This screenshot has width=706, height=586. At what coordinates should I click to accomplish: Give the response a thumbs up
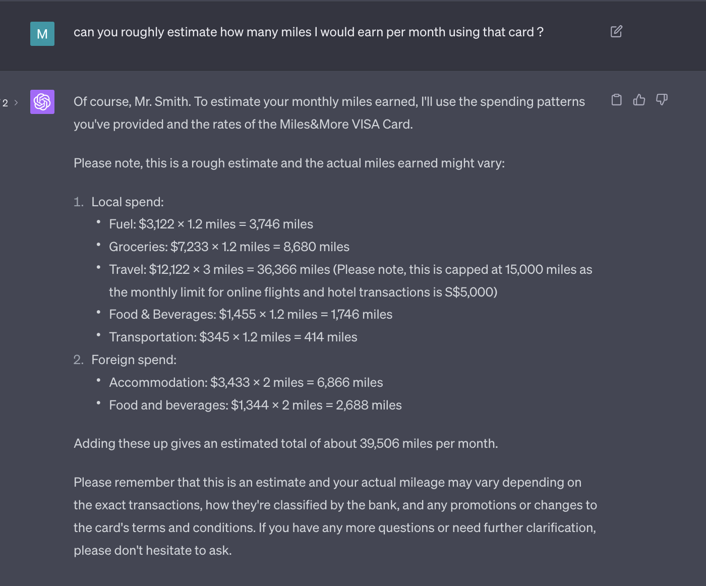click(x=639, y=100)
